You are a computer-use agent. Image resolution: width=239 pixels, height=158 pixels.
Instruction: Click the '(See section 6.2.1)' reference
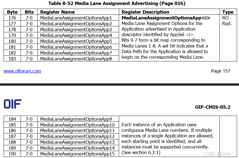141,153
